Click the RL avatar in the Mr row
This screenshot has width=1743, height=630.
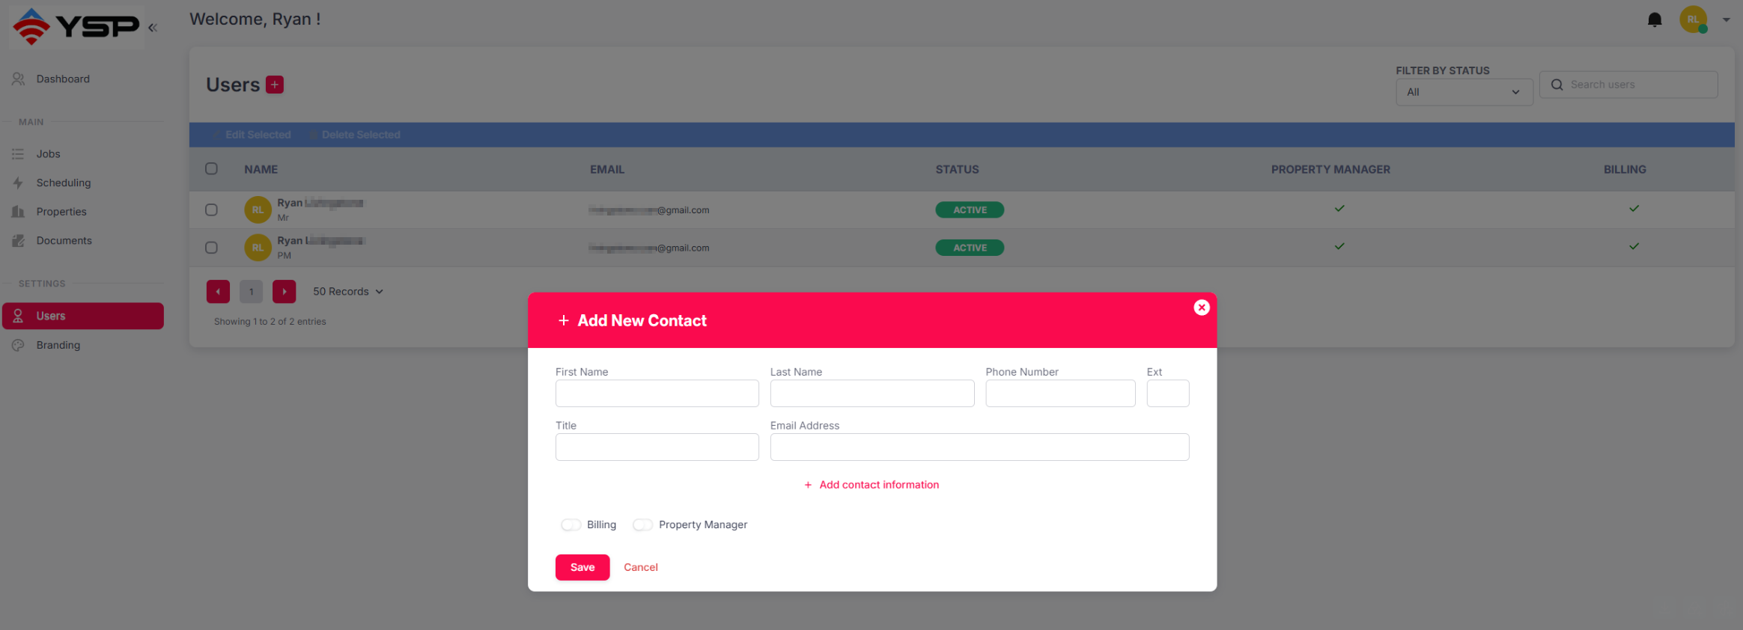pyautogui.click(x=258, y=210)
